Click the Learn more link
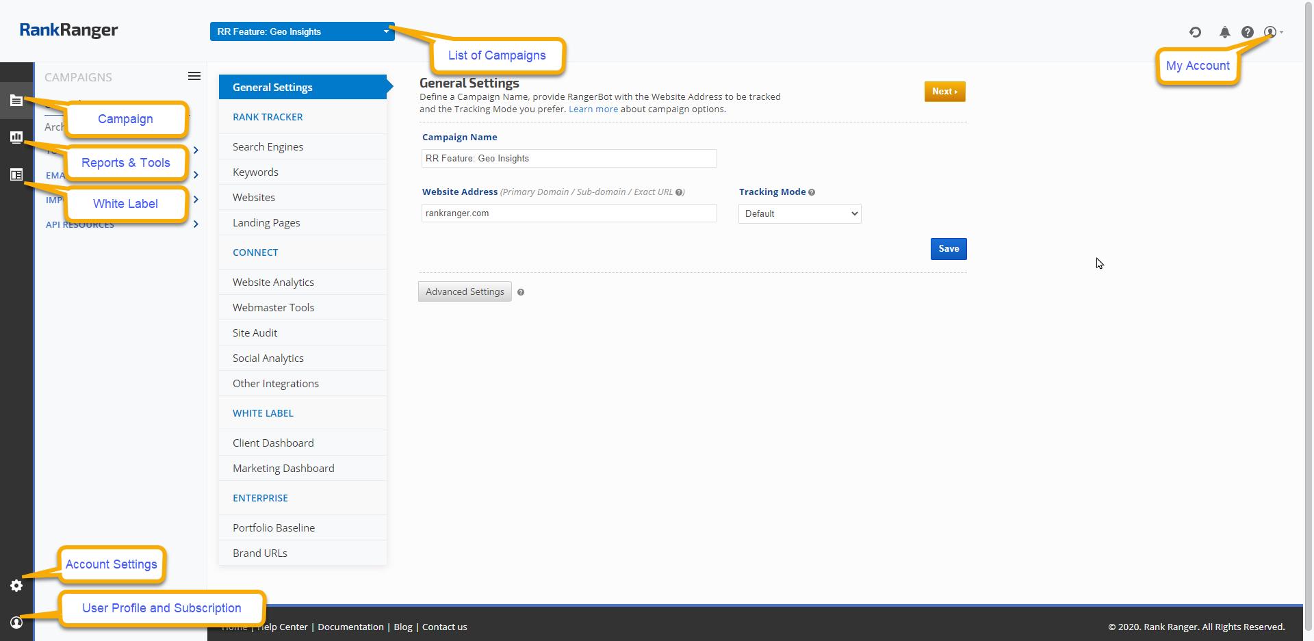The width and height of the screenshot is (1314, 641). click(593, 109)
